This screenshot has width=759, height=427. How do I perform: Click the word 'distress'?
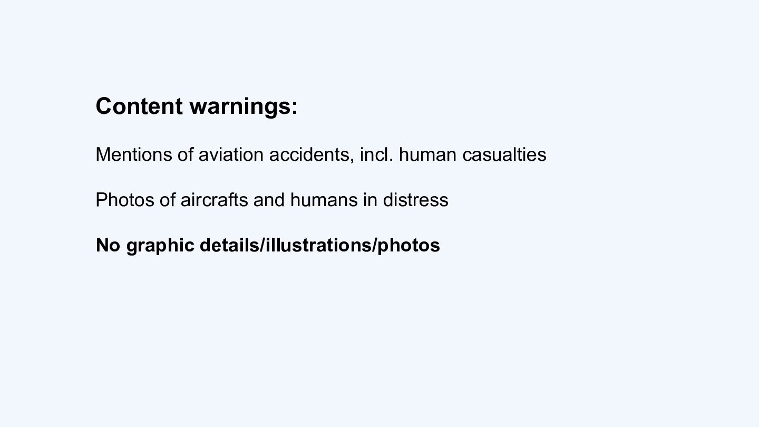(x=415, y=200)
